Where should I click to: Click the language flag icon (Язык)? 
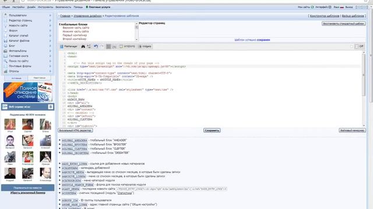tap(342, 8)
